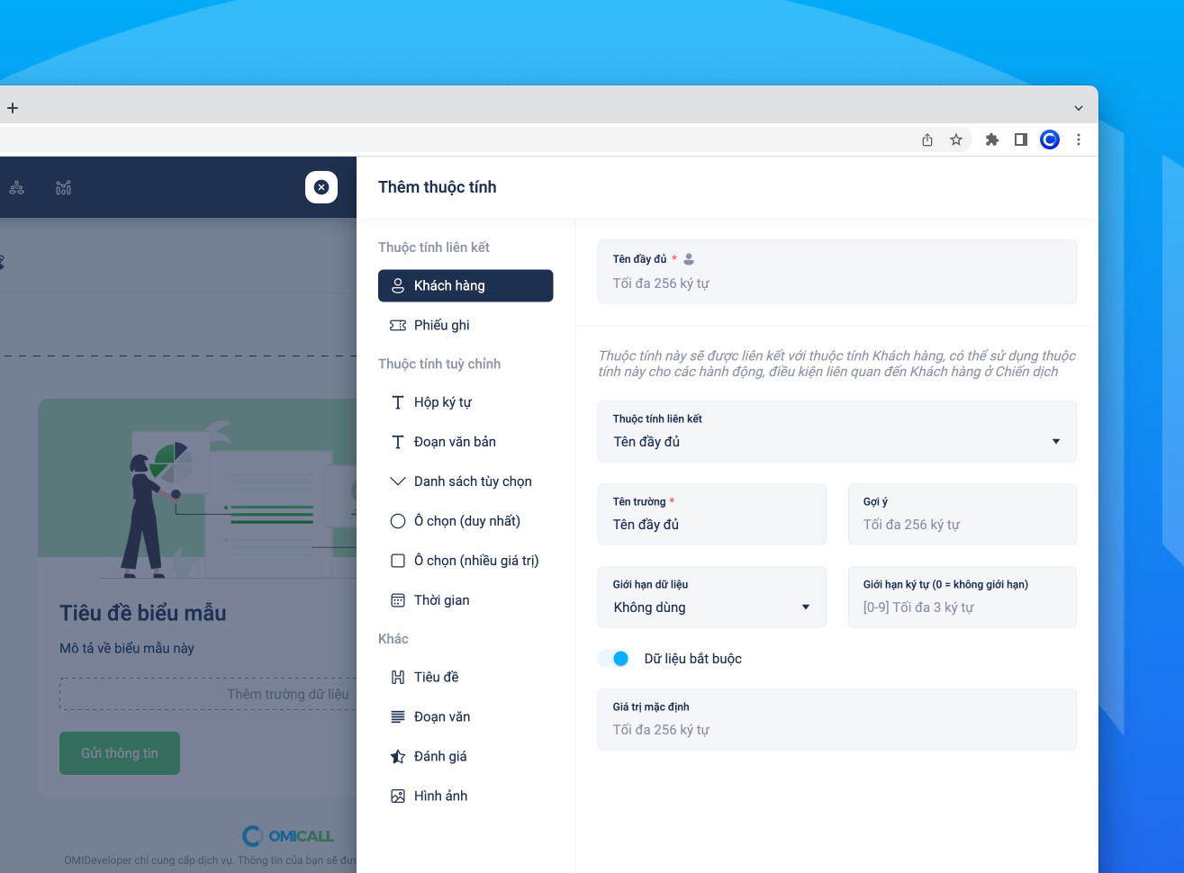Screen dimensions: 1184x873
Task: Click the Tên đầy đủ preview input
Action: (x=837, y=272)
